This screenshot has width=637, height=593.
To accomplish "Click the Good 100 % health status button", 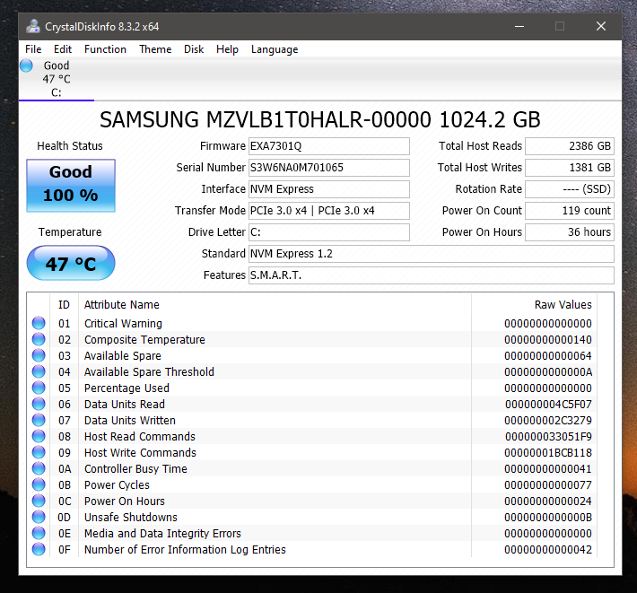I will pos(71,185).
